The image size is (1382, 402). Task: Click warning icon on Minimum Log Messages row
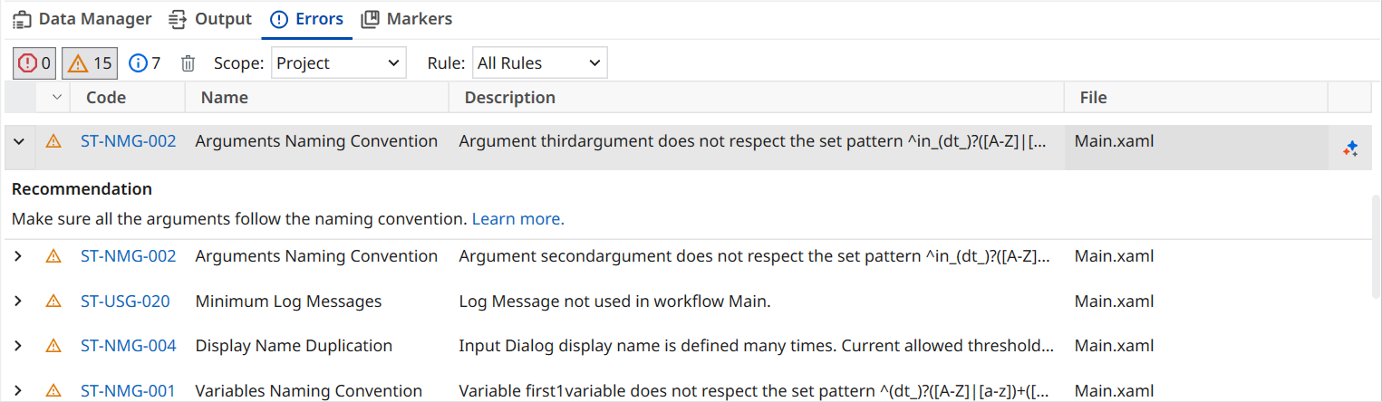(53, 301)
